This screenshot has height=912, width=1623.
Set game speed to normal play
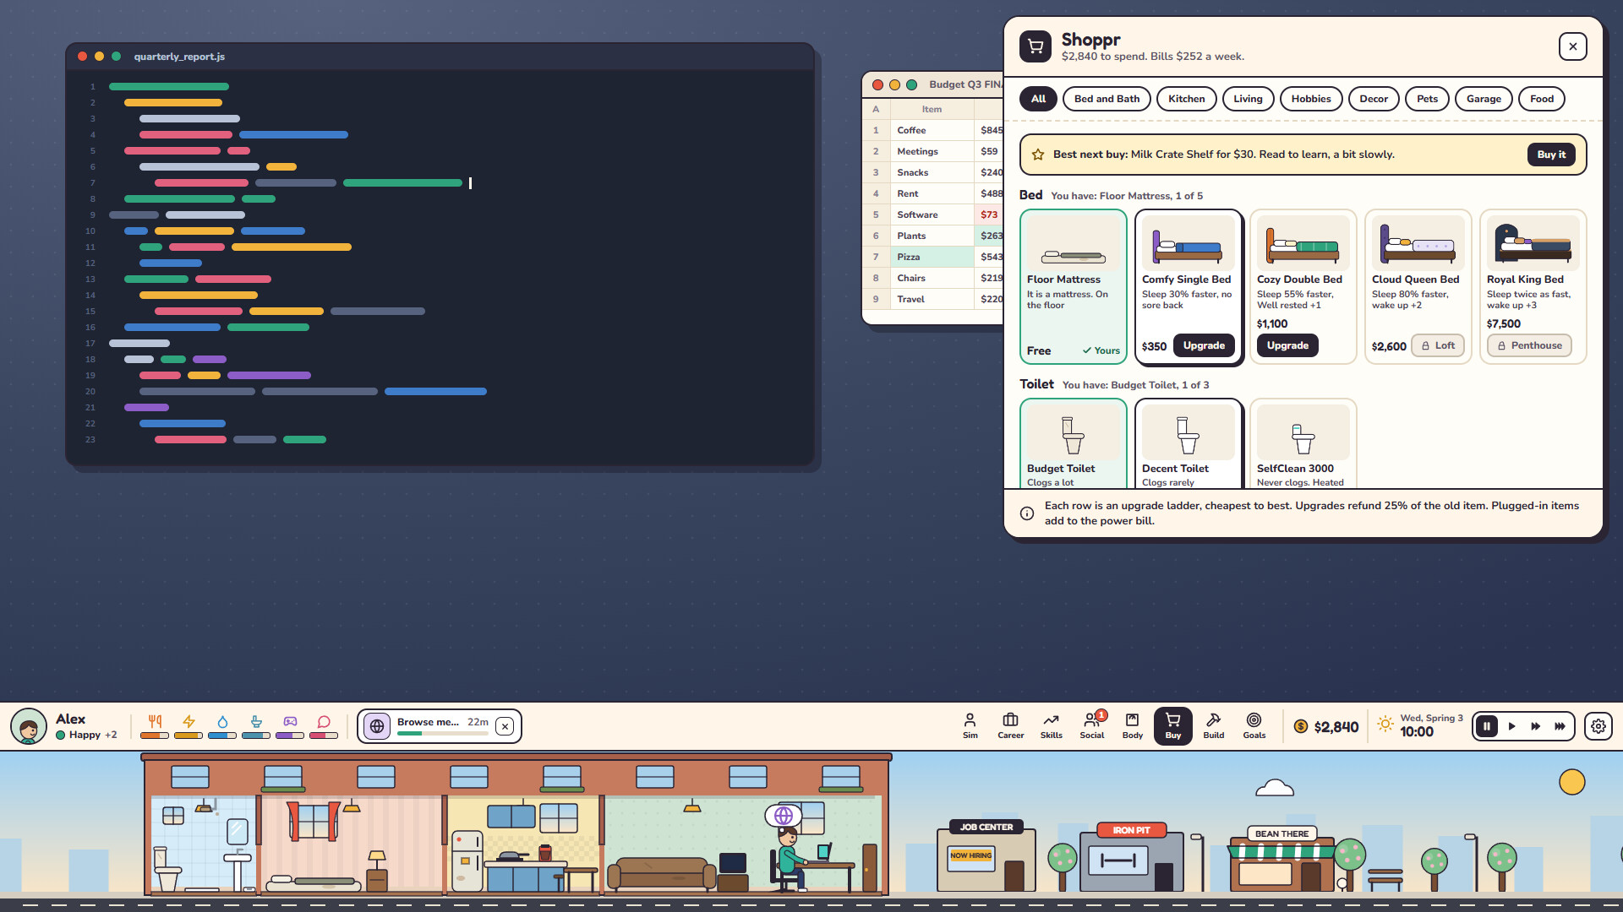point(1511,726)
